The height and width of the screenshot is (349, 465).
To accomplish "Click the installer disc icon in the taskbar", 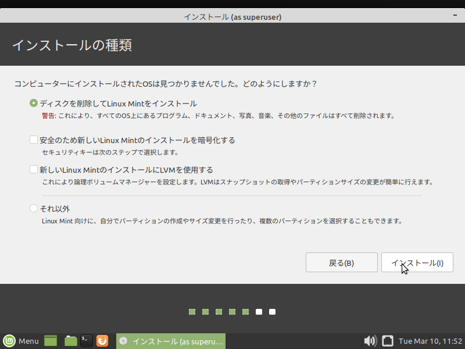I will (123, 341).
